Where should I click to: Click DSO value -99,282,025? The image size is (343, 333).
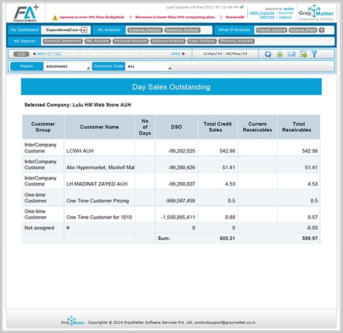click(x=182, y=151)
